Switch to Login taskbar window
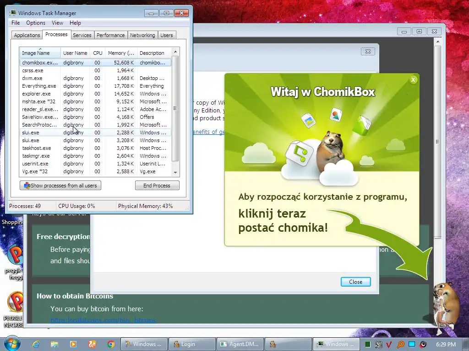The height and width of the screenshot is (351, 469). pos(192,344)
